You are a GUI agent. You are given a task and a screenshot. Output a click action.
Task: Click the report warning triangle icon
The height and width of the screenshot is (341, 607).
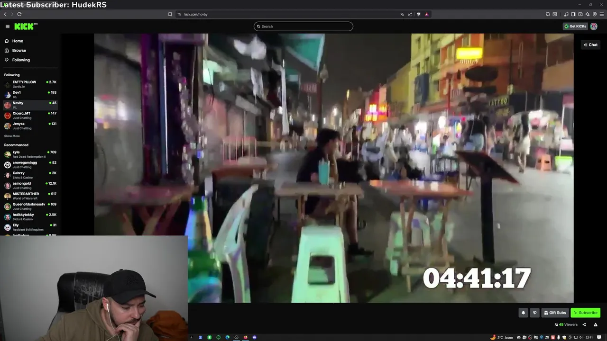coord(596,324)
